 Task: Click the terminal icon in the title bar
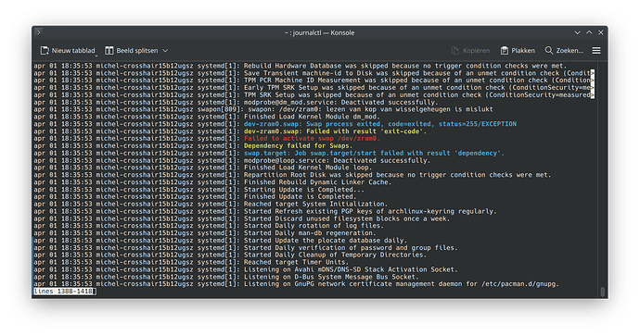(x=39, y=32)
